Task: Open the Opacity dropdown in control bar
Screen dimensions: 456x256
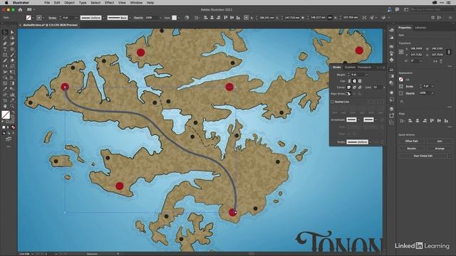Action: pyautogui.click(x=160, y=18)
